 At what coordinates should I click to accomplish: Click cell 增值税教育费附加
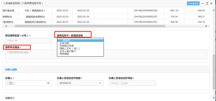pos(35,17)
